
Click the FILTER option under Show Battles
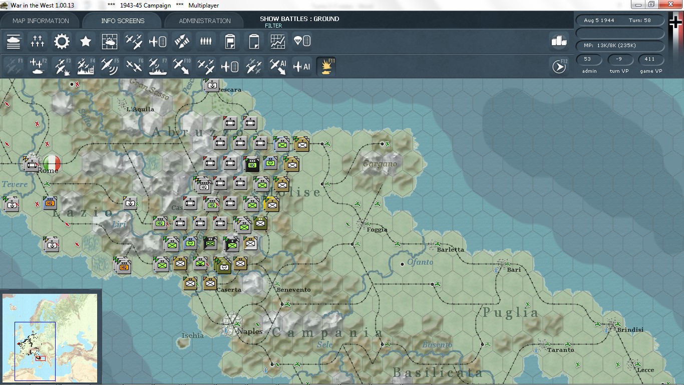[273, 26]
